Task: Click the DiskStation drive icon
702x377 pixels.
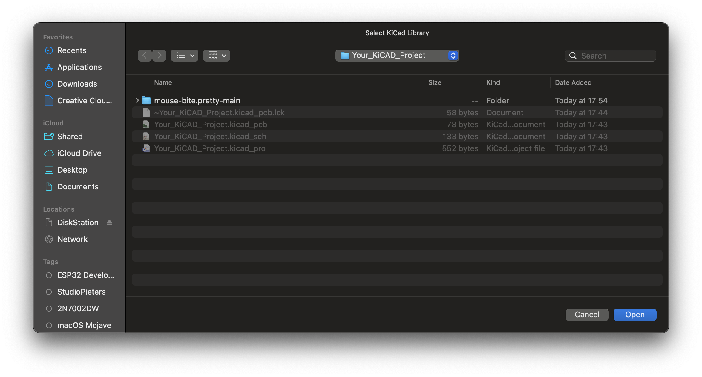Action: click(49, 222)
